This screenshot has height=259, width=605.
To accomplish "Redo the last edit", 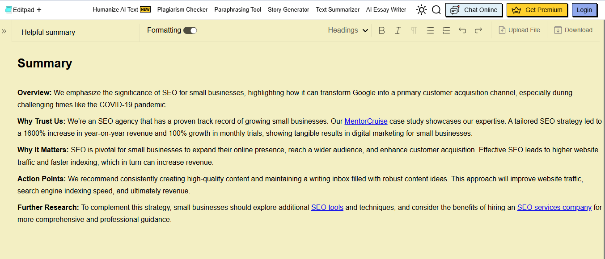I will click(478, 30).
